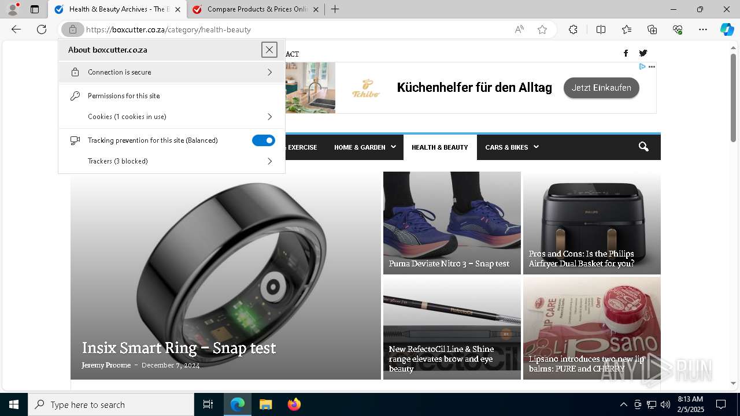Image resolution: width=740 pixels, height=416 pixels.
Task: Switch to Compare Products & Prices tab
Action: tap(256, 9)
